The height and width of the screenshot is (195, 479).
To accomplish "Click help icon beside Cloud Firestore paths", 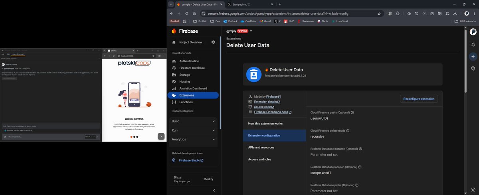I will click(x=352, y=112).
